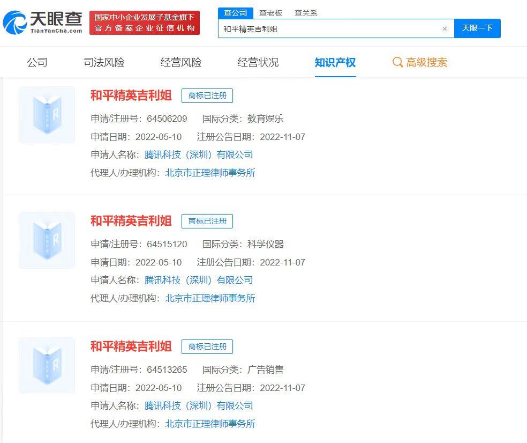
Task: Click the 国际分类 value 教育娱乐
Action: point(266,119)
